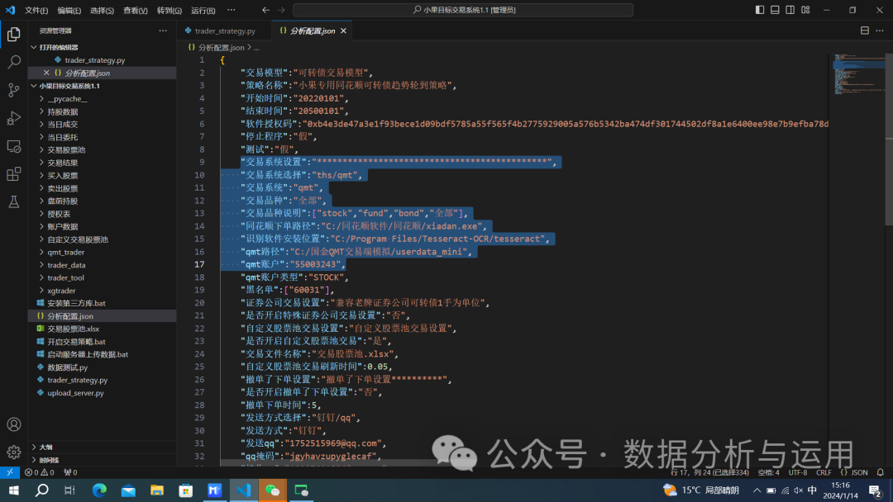Open notifications bell in status bar
The height and width of the screenshot is (502, 893).
point(880,472)
